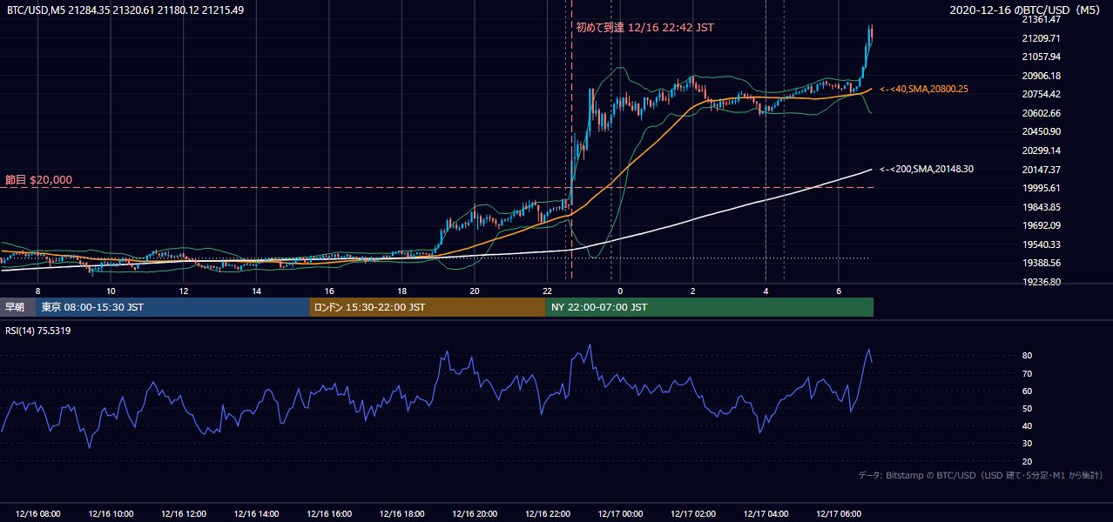The image size is (1113, 522).
Task: Click time label 12/17 00:00
Action: (x=620, y=514)
